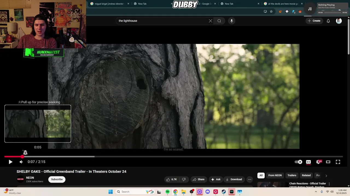This screenshot has width=350, height=196.
Task: Open the NEON channel name link
Action: [30, 178]
